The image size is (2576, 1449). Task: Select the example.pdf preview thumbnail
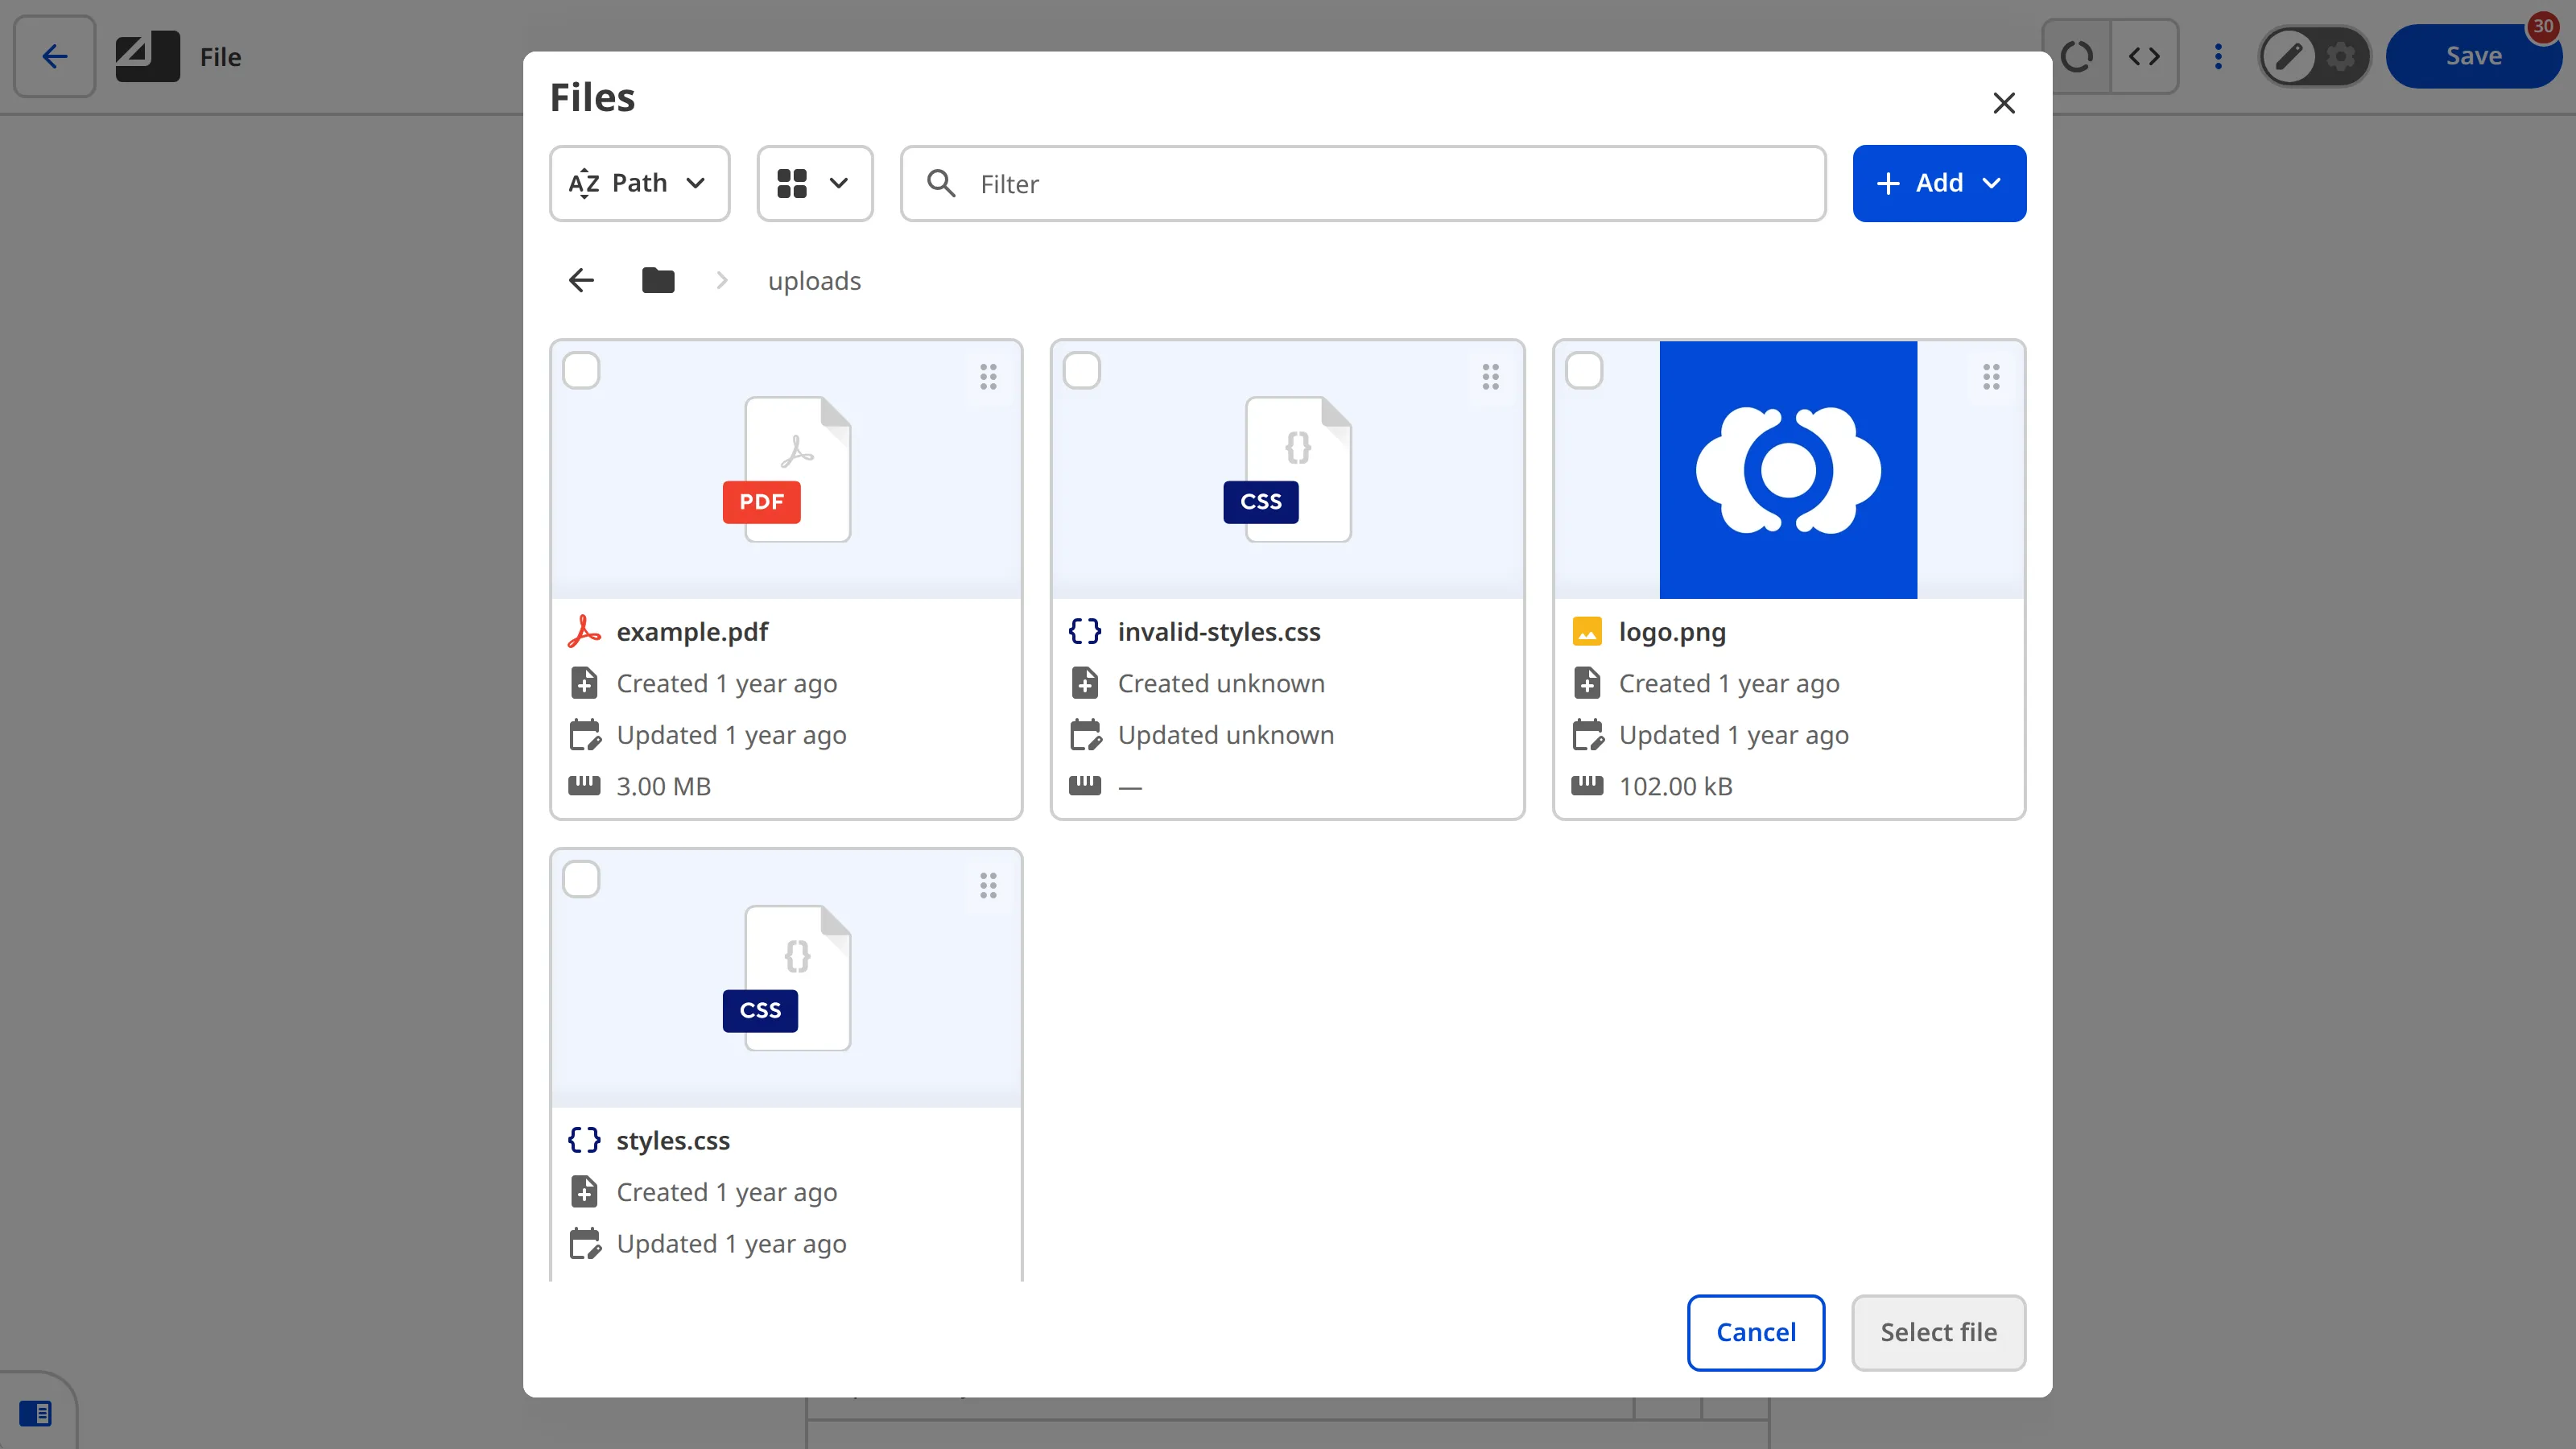coord(786,470)
